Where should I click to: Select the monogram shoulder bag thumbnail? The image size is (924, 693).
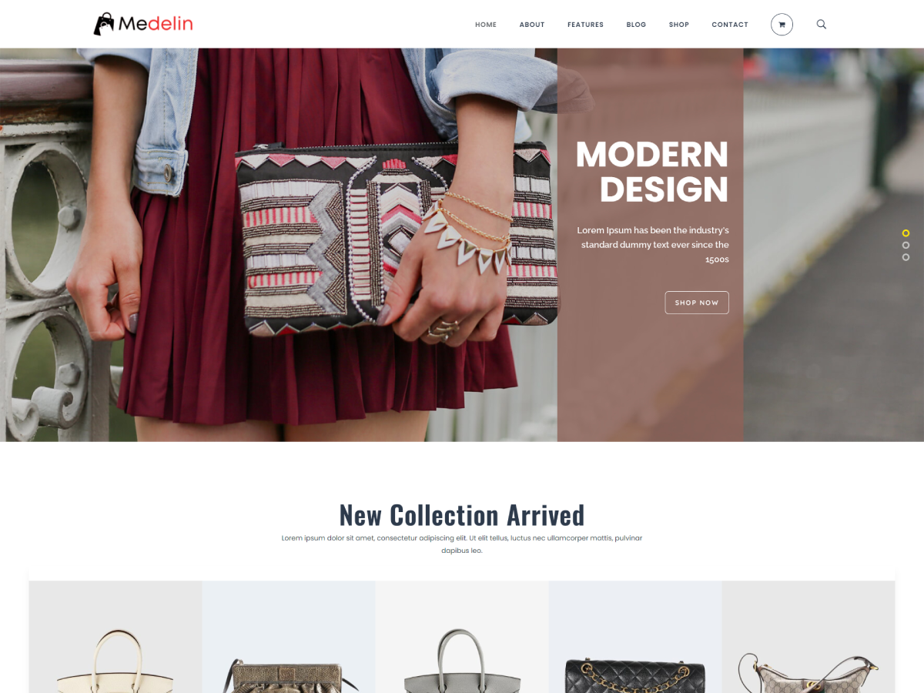[808, 637]
